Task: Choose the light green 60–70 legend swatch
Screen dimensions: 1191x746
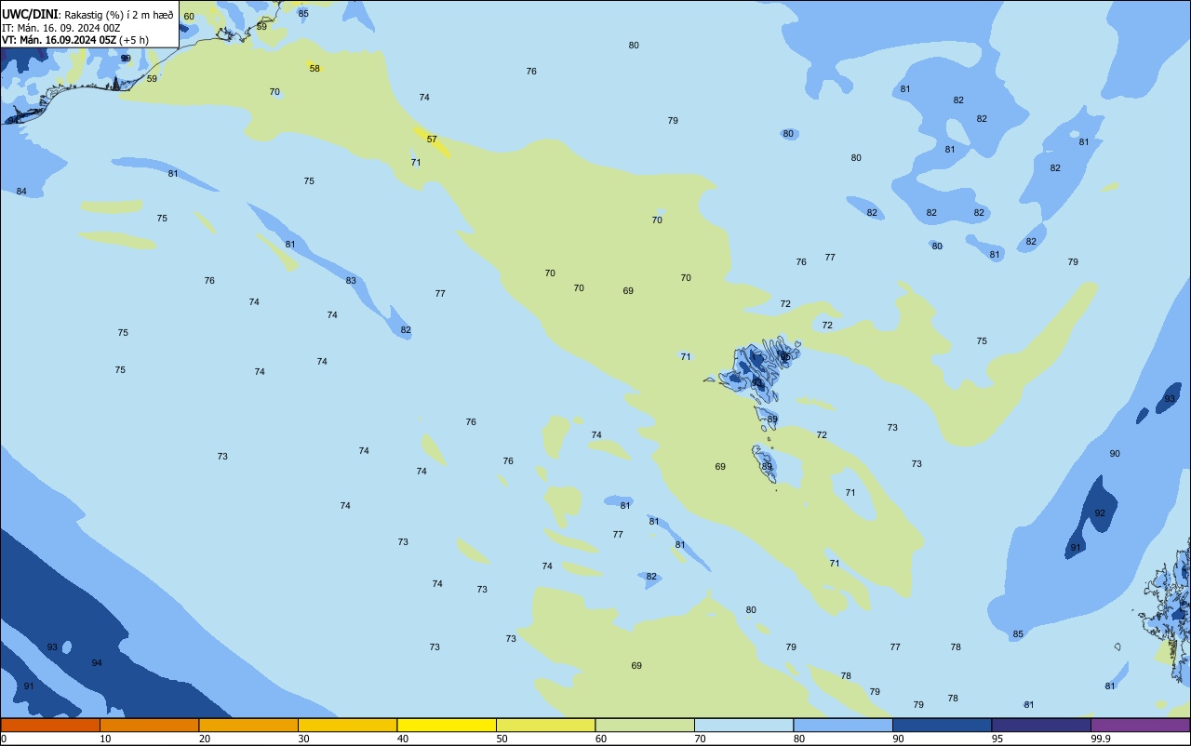Action: pos(645,725)
